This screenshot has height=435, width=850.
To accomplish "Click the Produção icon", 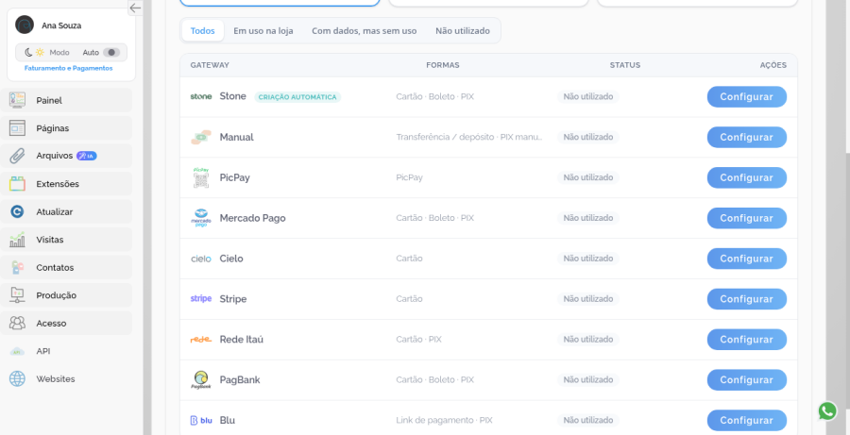I will pyautogui.click(x=17, y=295).
